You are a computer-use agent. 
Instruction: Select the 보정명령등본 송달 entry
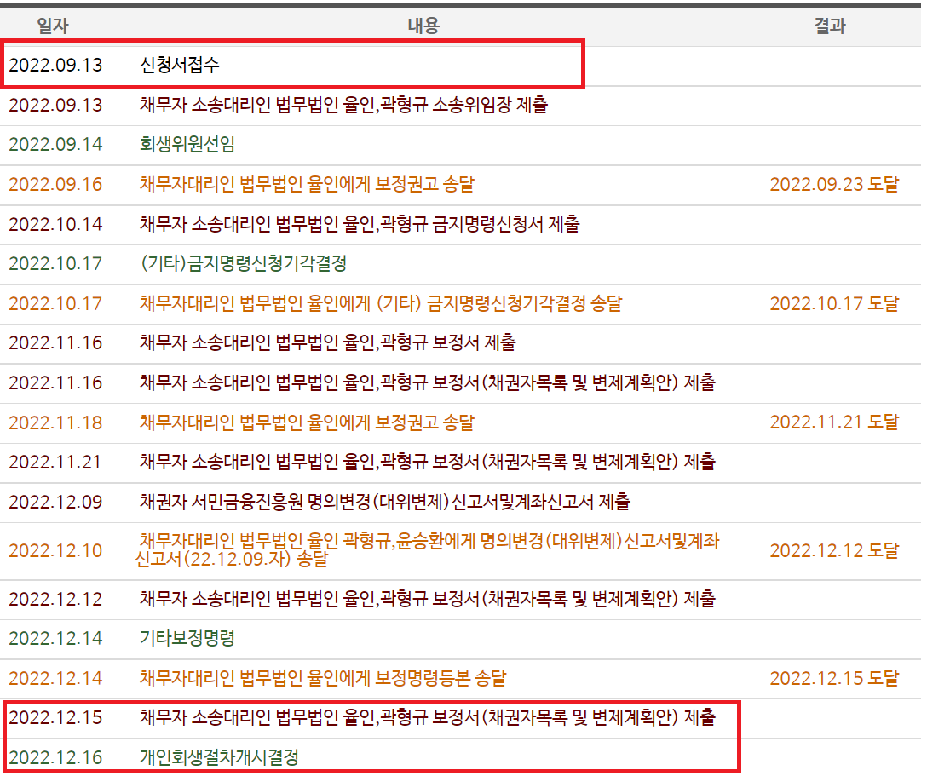coord(323,678)
